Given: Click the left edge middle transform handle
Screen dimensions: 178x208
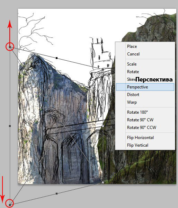Looking at the screenshot, I should pos(10,126).
